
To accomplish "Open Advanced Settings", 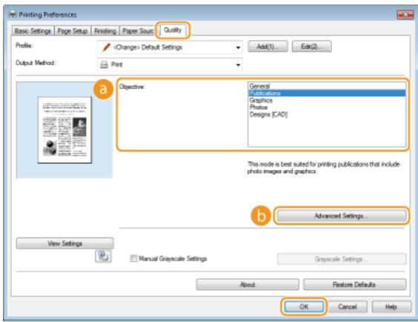I will pos(341,216).
